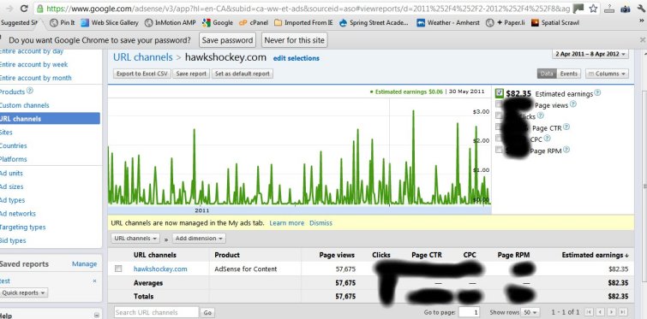Click Never for this site
Screen dimensions: 647x319
click(x=295, y=40)
